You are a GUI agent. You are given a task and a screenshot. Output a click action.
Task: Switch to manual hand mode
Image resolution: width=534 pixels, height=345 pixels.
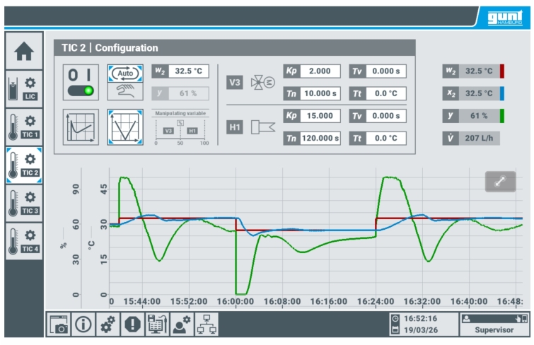click(125, 91)
